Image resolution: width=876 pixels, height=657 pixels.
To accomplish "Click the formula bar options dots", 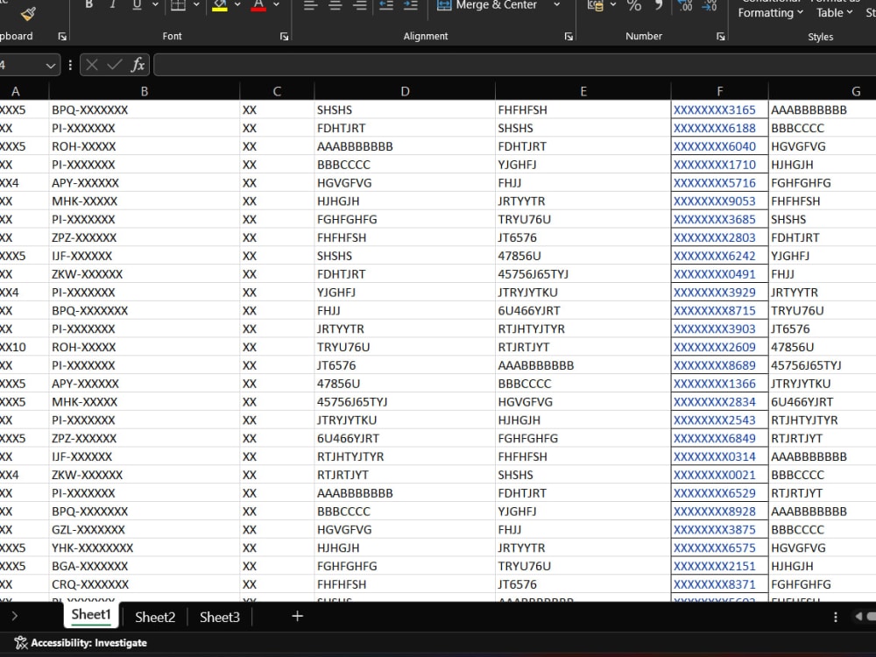I will pos(70,66).
